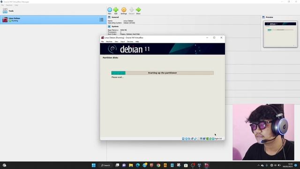Switch to Debian VM taskbar icon

206,165
